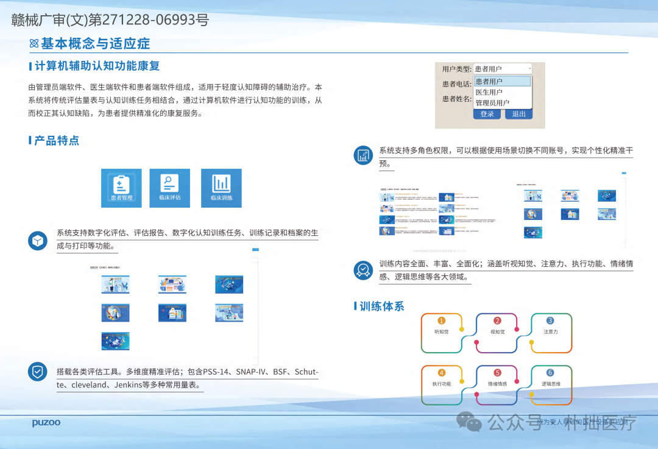
Task: Choose 医生用户 from the dropdown list
Action: pos(502,92)
